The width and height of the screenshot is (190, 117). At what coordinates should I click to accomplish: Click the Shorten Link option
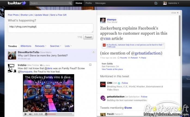(27, 15)
